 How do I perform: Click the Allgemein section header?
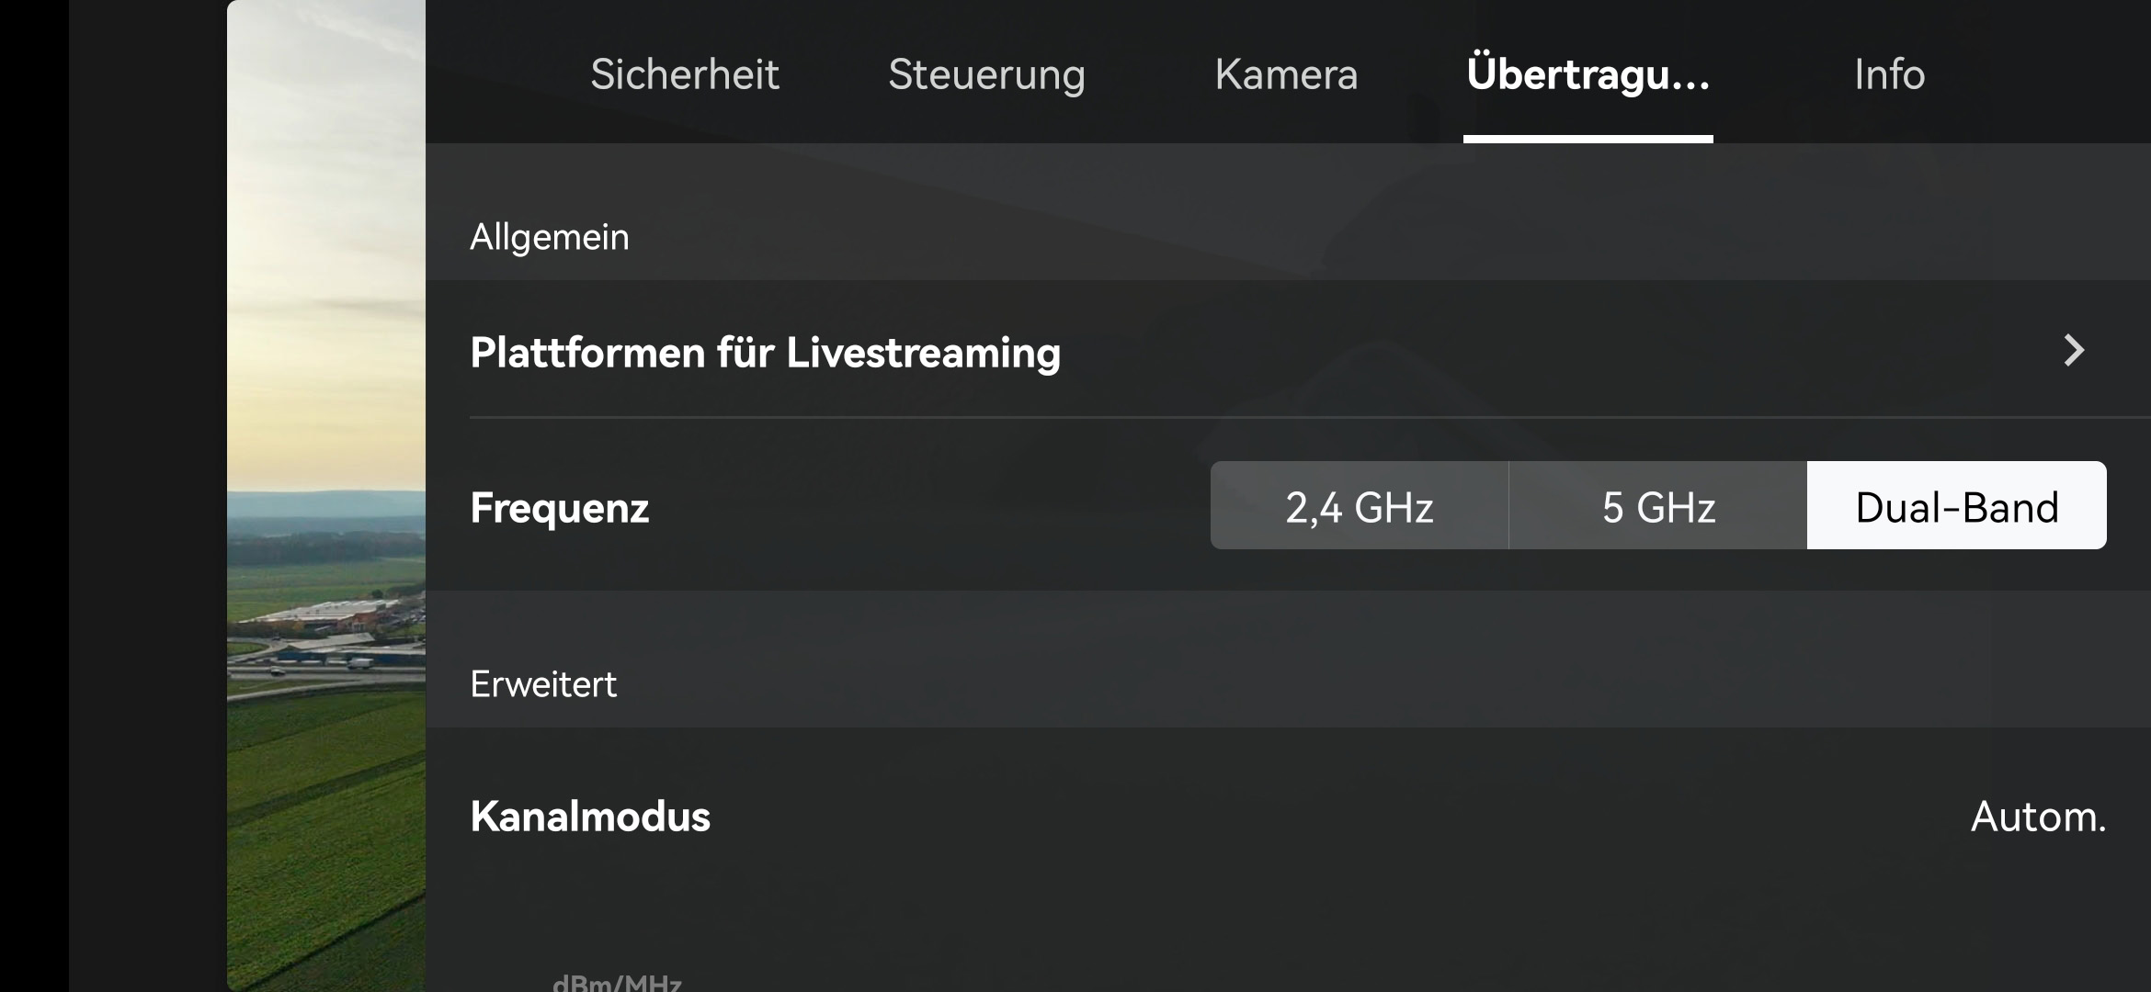click(x=550, y=237)
